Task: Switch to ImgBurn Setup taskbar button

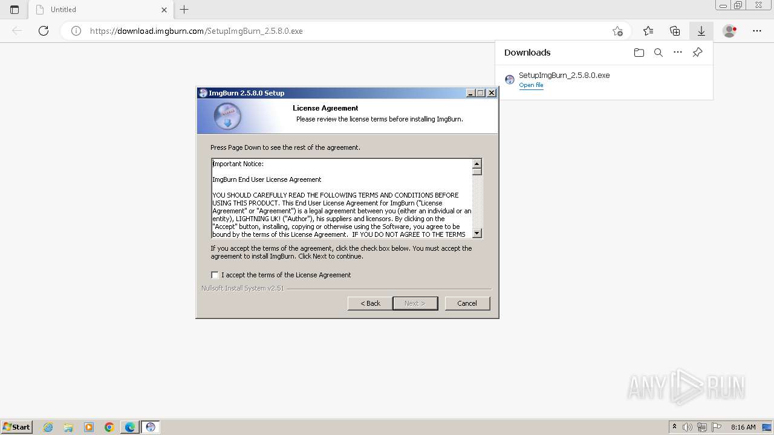Action: pyautogui.click(x=151, y=427)
